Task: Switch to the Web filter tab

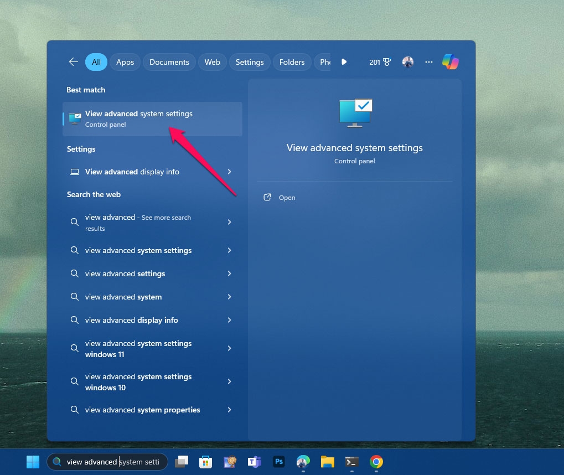Action: coord(212,62)
